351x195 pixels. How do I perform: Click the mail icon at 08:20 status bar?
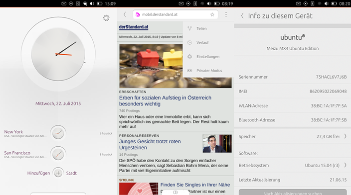(x=298, y=3)
